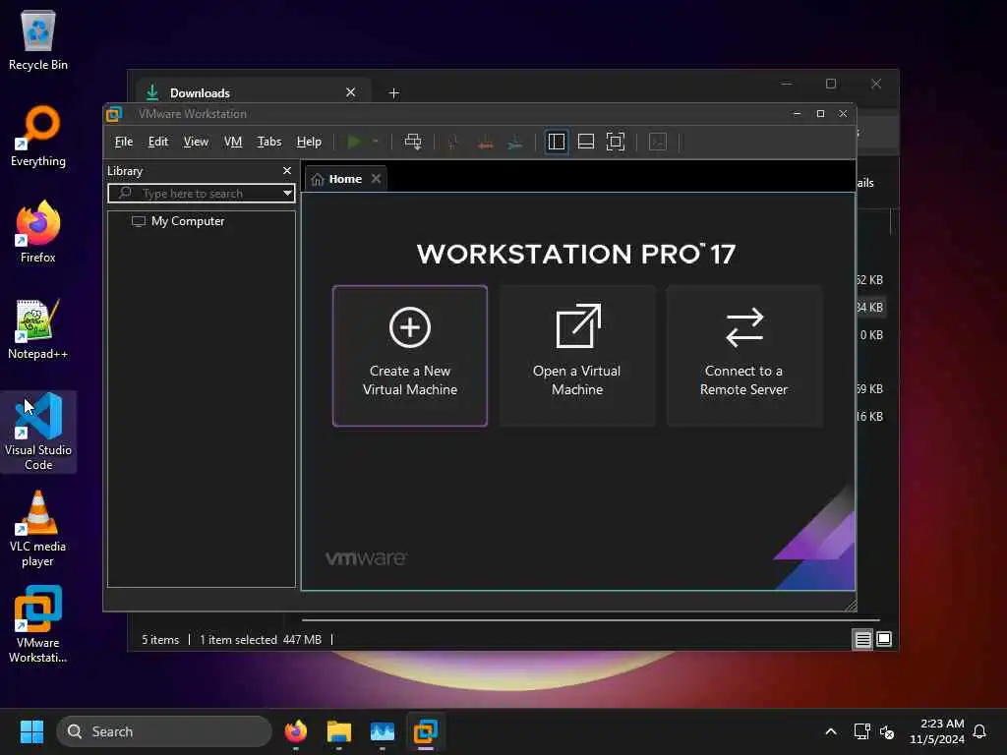Screen dimensions: 1007x755
Task: Close the Downloads tab in File Explorer
Action: click(x=351, y=92)
